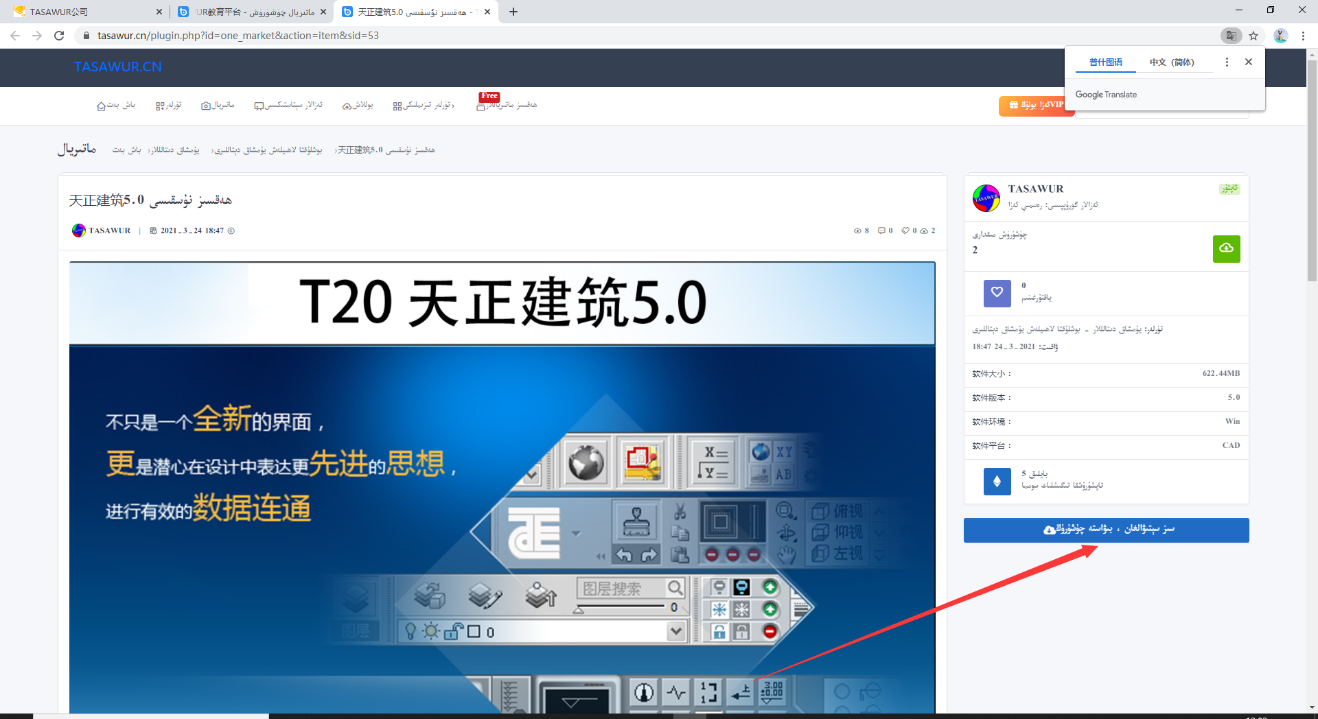This screenshot has height=719, width=1318.
Task: Click the blue download button below sidebar
Action: coord(1106,530)
